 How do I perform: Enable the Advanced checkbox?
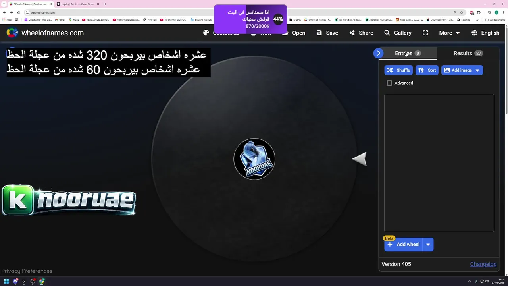[x=389, y=83]
